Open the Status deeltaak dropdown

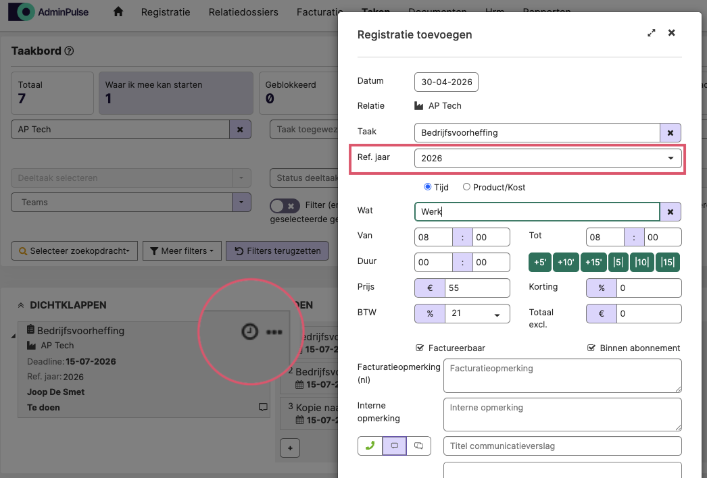click(304, 178)
